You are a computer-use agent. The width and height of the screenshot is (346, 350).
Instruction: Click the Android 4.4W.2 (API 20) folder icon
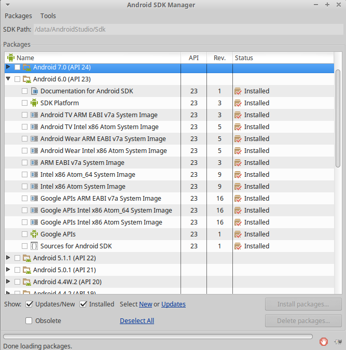coord(27,282)
